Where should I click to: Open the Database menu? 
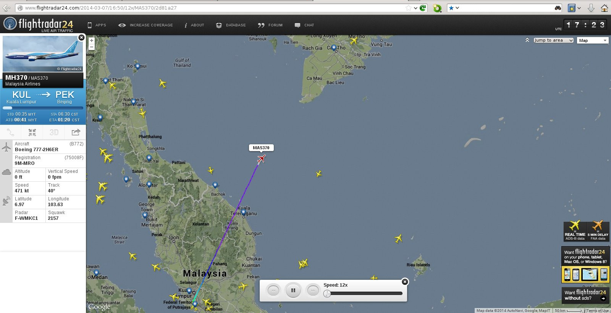(x=231, y=25)
